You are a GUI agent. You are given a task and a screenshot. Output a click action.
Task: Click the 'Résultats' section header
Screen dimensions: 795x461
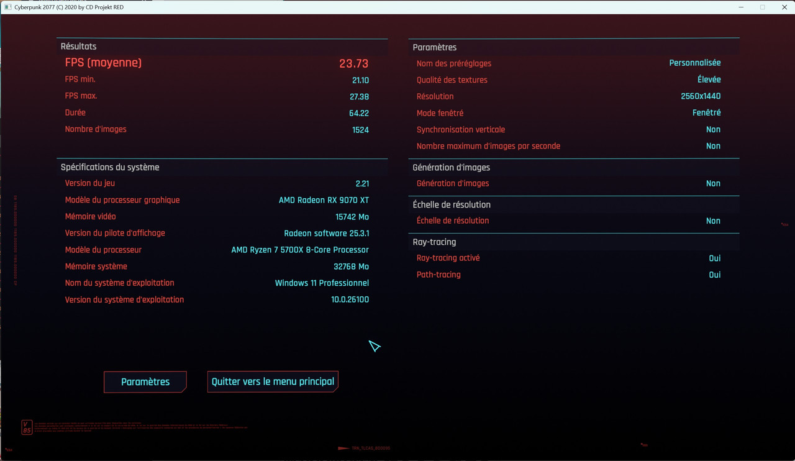78,47
